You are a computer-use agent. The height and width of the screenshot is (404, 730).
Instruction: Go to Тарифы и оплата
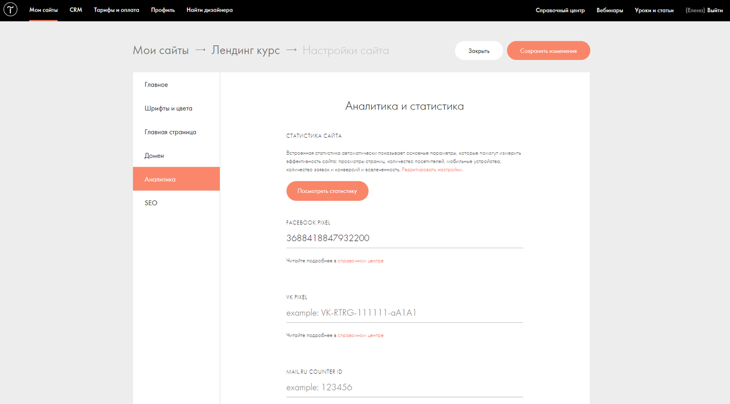click(116, 10)
